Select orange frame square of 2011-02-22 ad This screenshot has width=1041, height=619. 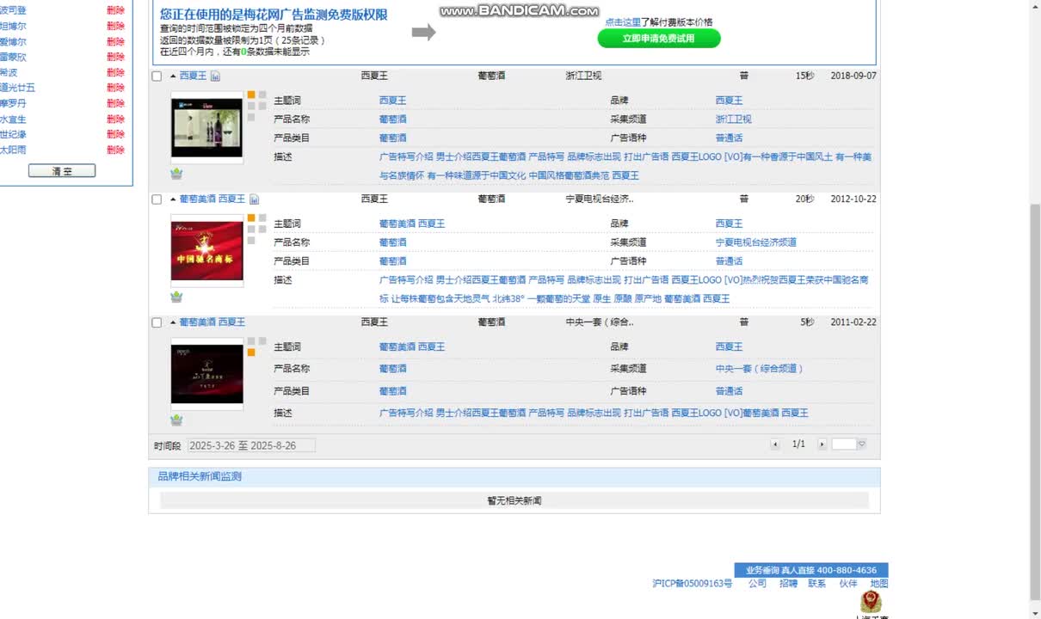[x=251, y=352]
